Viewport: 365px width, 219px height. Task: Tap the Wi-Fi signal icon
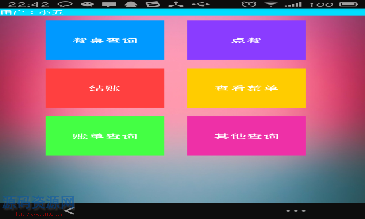tap(271, 4)
